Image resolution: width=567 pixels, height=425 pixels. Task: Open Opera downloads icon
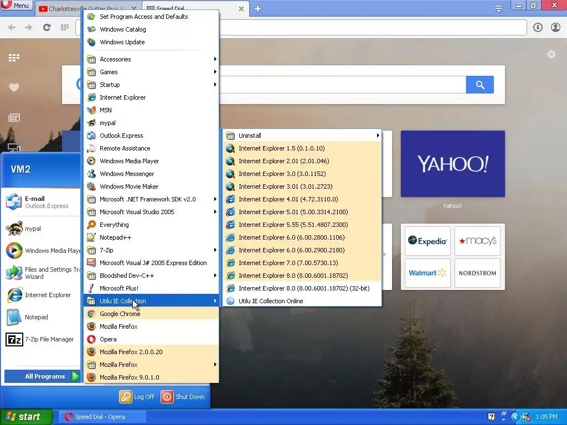click(x=538, y=27)
